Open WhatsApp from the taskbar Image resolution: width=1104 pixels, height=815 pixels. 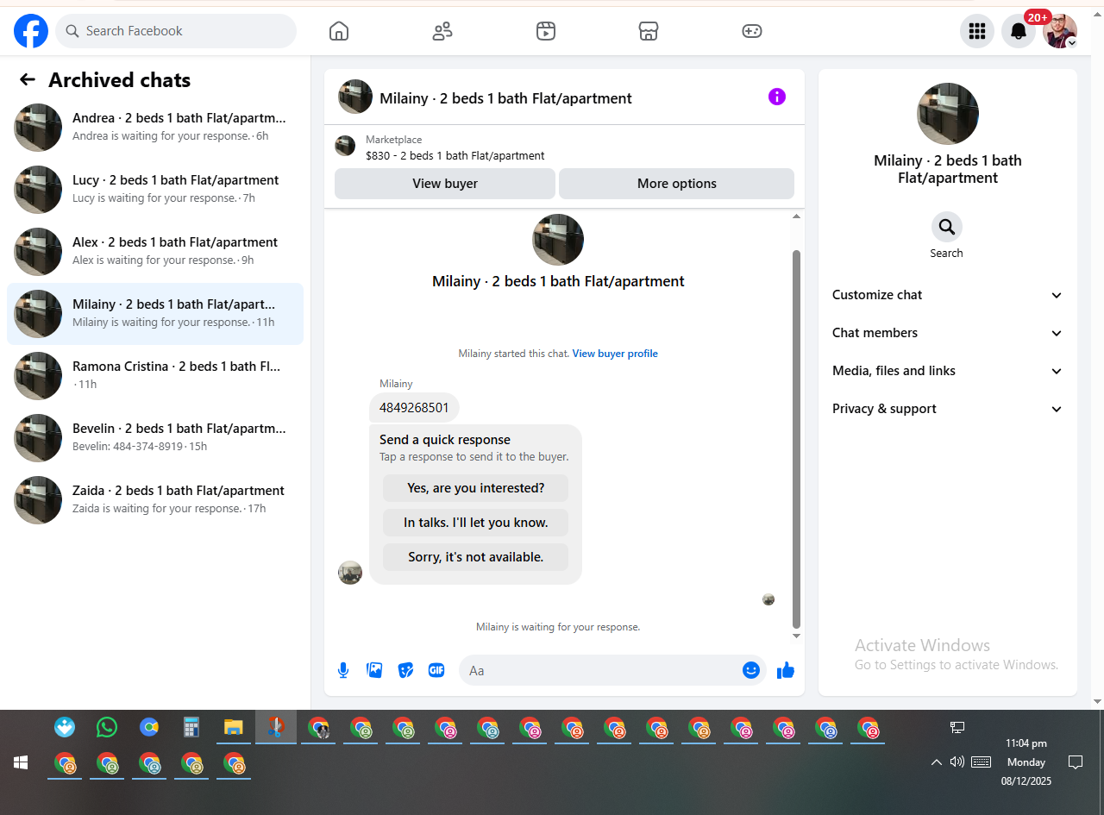pos(106,727)
